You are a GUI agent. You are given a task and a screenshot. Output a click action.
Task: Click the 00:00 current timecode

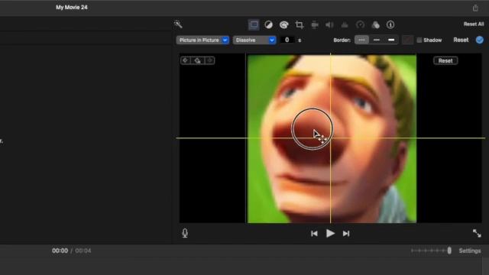(60, 251)
